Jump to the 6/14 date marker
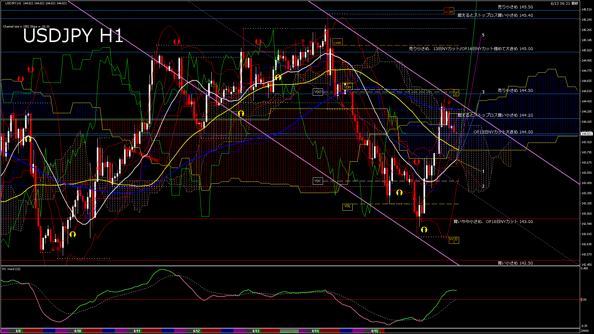Screen dimensions: 594x334 coord(315,331)
